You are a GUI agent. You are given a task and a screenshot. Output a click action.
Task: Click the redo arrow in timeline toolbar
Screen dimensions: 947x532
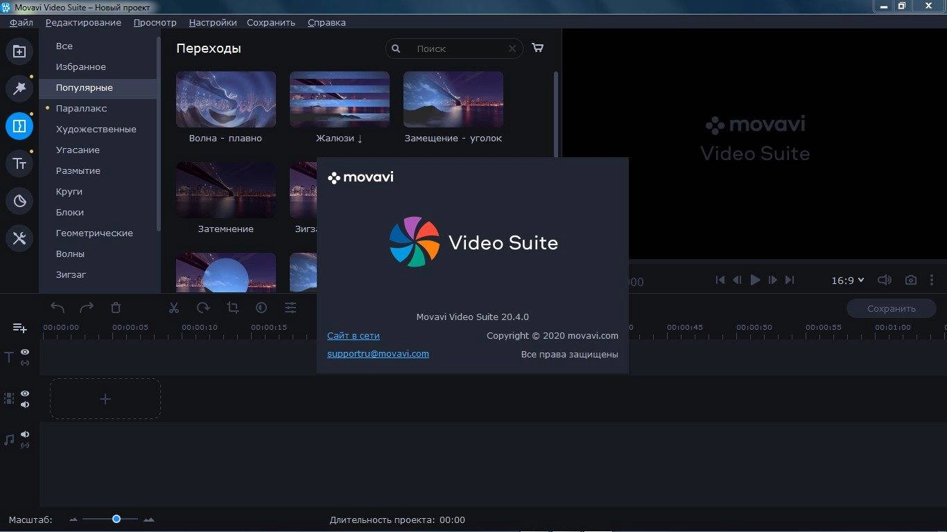pos(87,308)
